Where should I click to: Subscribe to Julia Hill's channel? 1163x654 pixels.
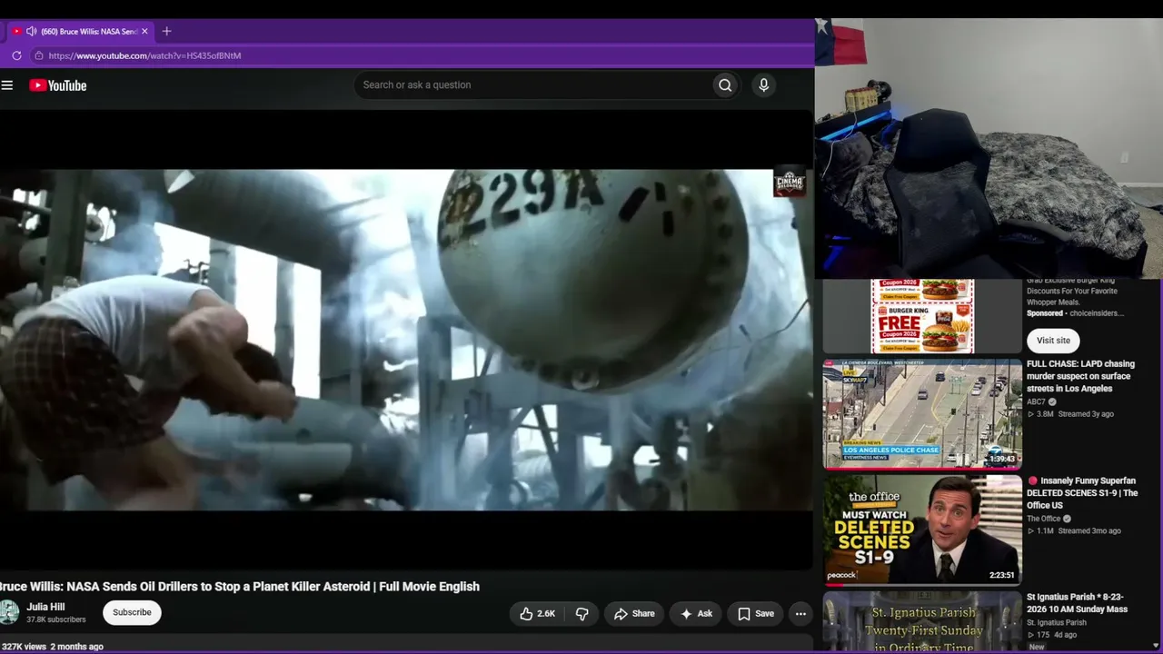click(x=132, y=612)
